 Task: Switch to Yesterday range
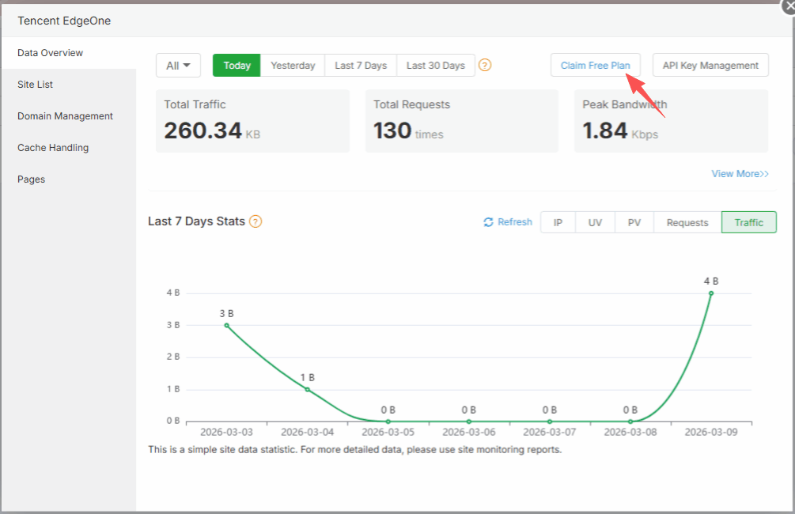[293, 66]
